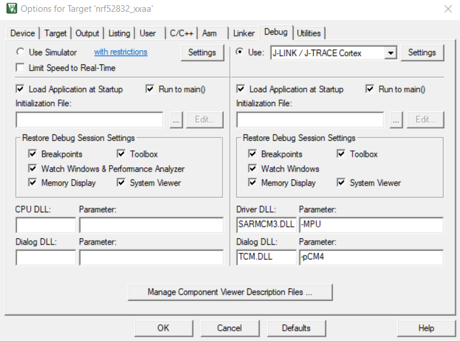Click the CPU DLL Parameter field
This screenshot has width=460, height=342.
pos(151,225)
